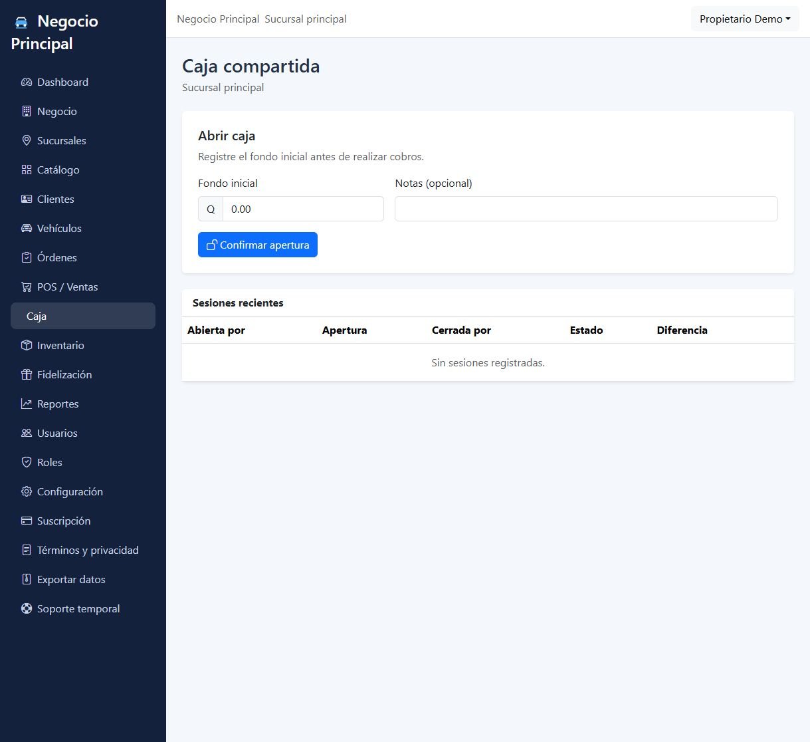Go to Dashboard in the sidebar
Viewport: 810px width, 742px height.
tap(83, 82)
